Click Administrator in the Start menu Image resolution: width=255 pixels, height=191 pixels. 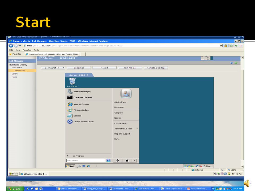[x=120, y=102]
